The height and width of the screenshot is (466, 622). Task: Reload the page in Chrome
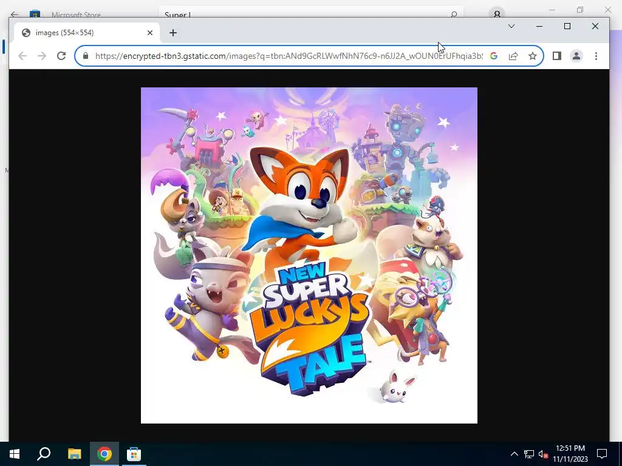click(x=61, y=56)
